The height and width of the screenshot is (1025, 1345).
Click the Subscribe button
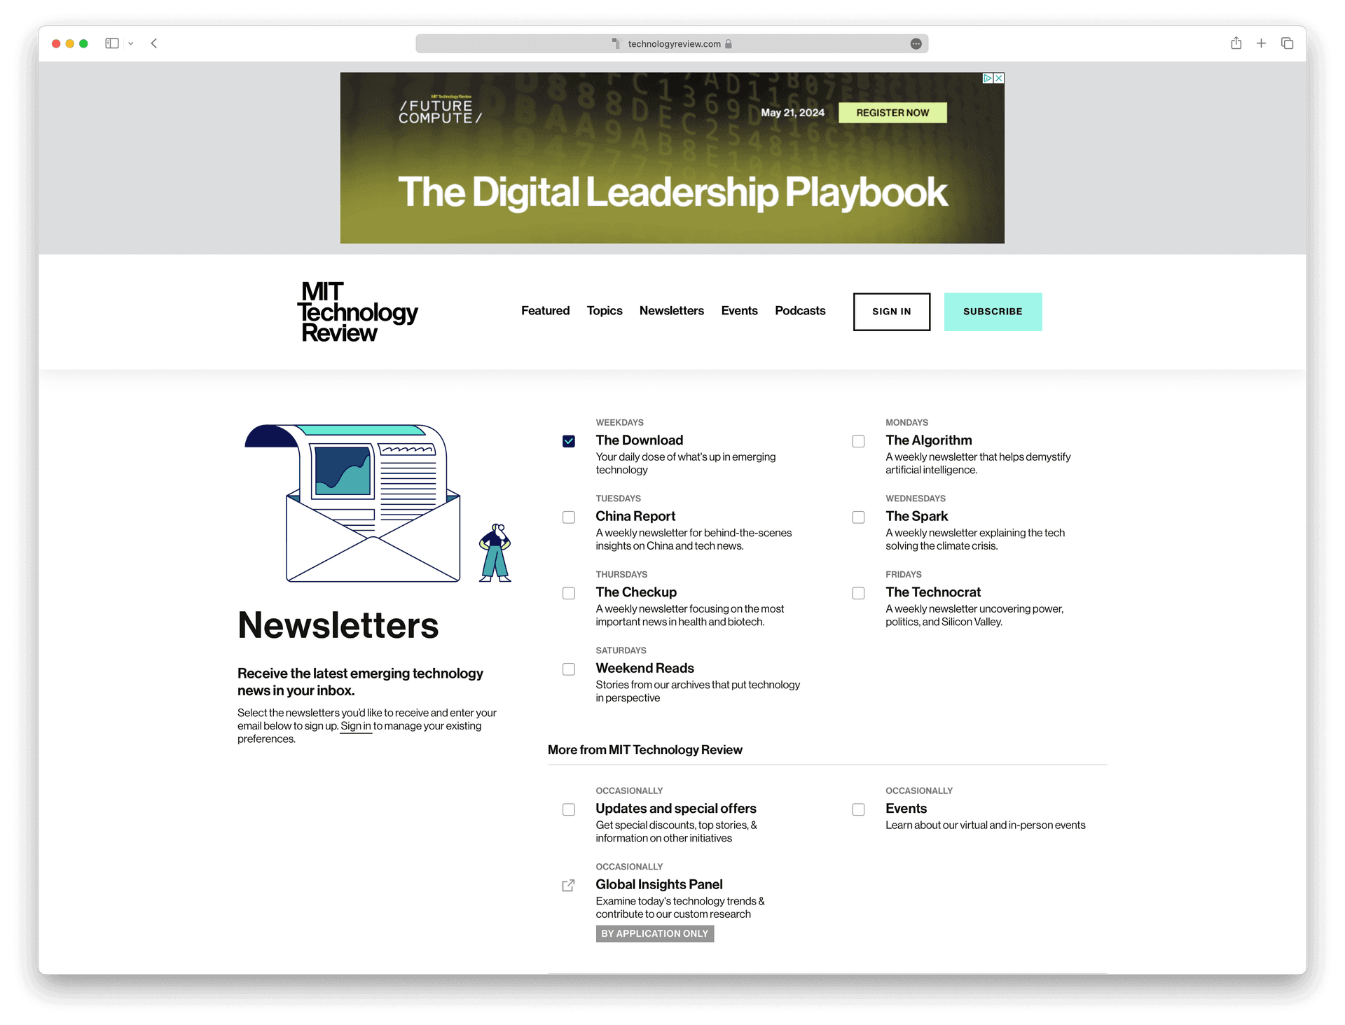(993, 312)
